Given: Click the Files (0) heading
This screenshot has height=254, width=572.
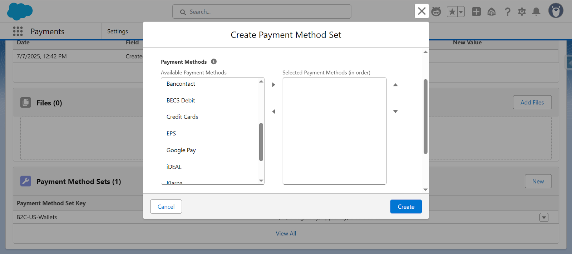Looking at the screenshot, I should click(x=49, y=103).
